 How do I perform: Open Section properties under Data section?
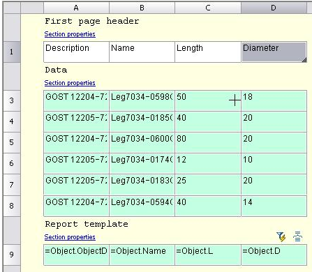(x=70, y=83)
